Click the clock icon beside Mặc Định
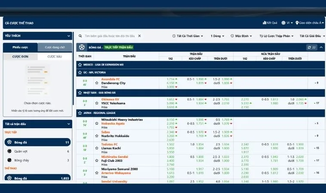The height and width of the screenshot is (193, 326). 232,36
